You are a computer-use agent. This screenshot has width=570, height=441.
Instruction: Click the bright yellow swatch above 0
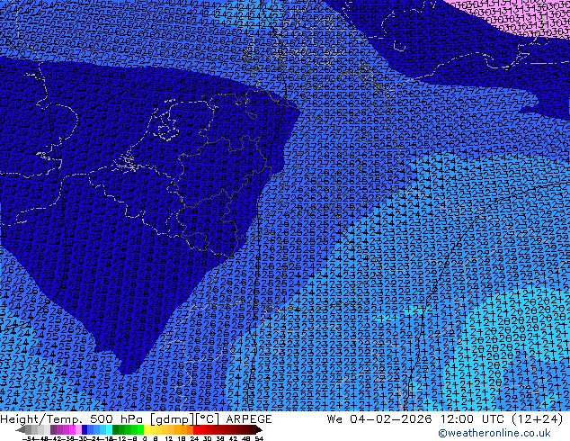pyautogui.click(x=147, y=429)
